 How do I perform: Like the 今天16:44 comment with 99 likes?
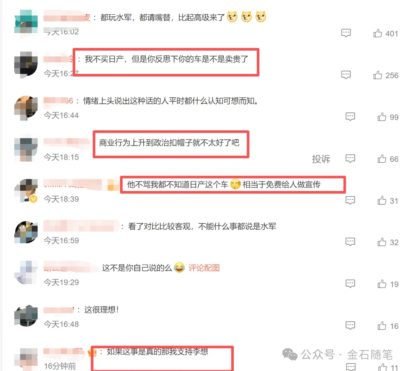(382, 117)
